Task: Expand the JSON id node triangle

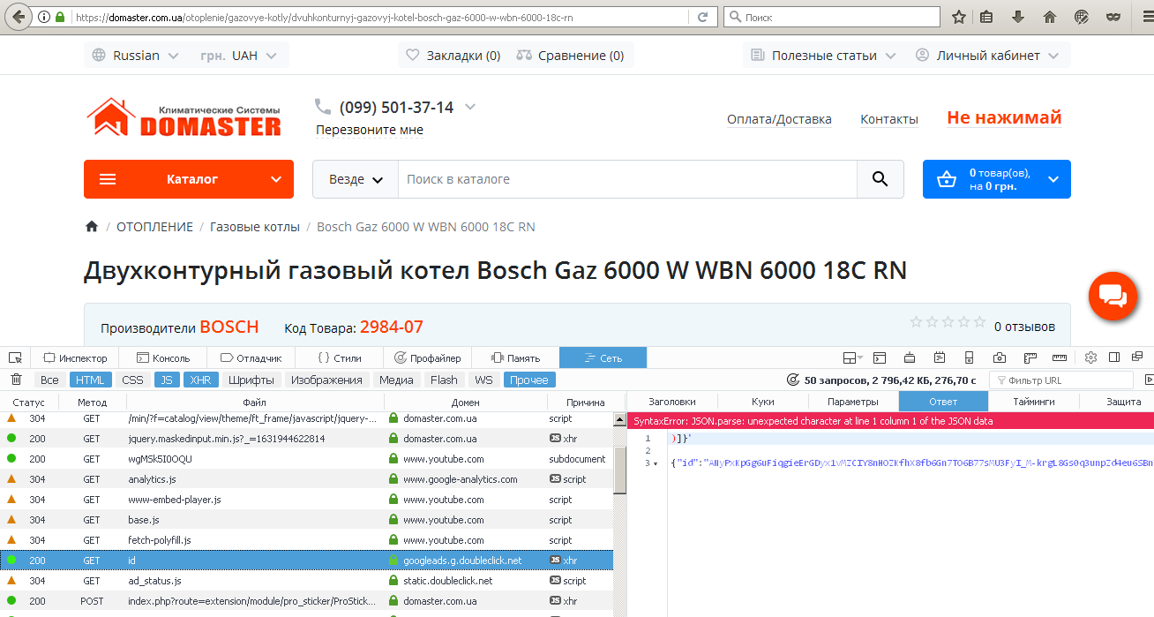Action: pos(656,463)
